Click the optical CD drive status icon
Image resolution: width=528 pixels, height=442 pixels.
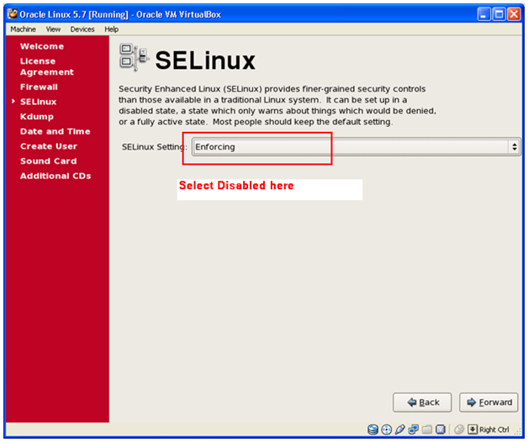point(387,429)
